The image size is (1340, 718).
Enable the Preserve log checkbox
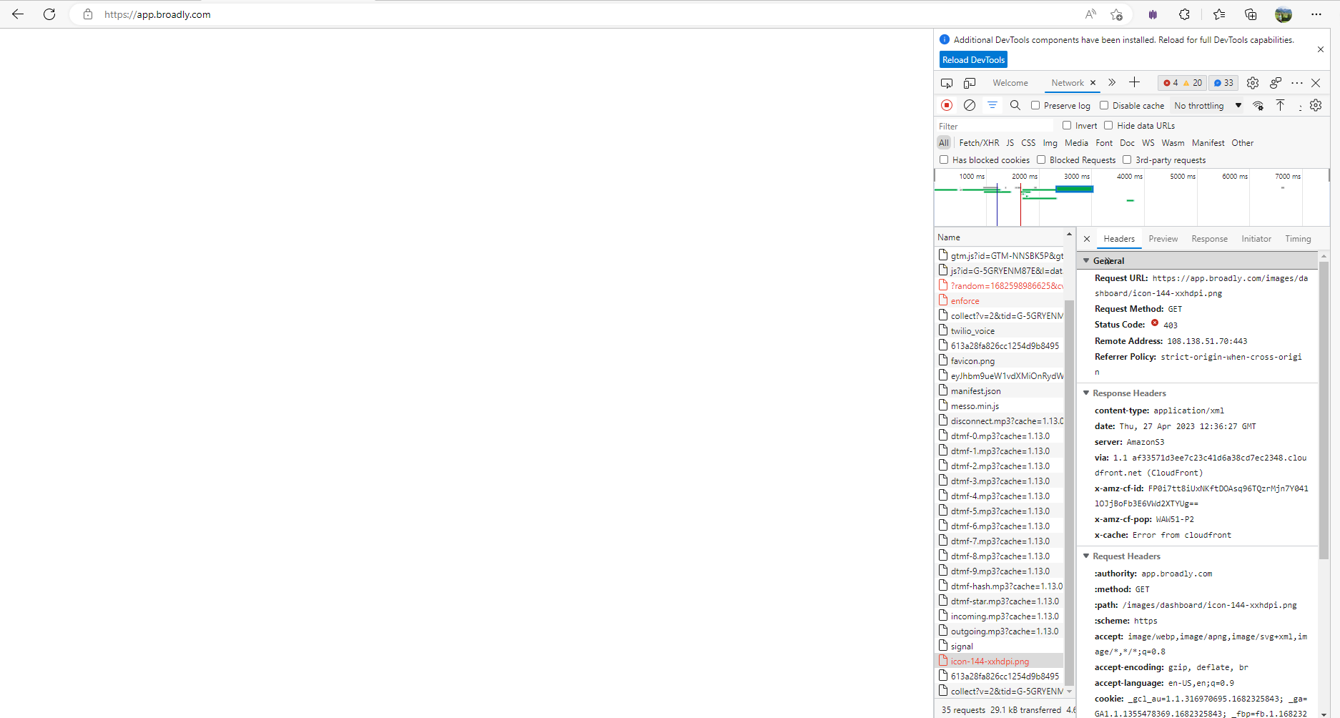pos(1035,105)
